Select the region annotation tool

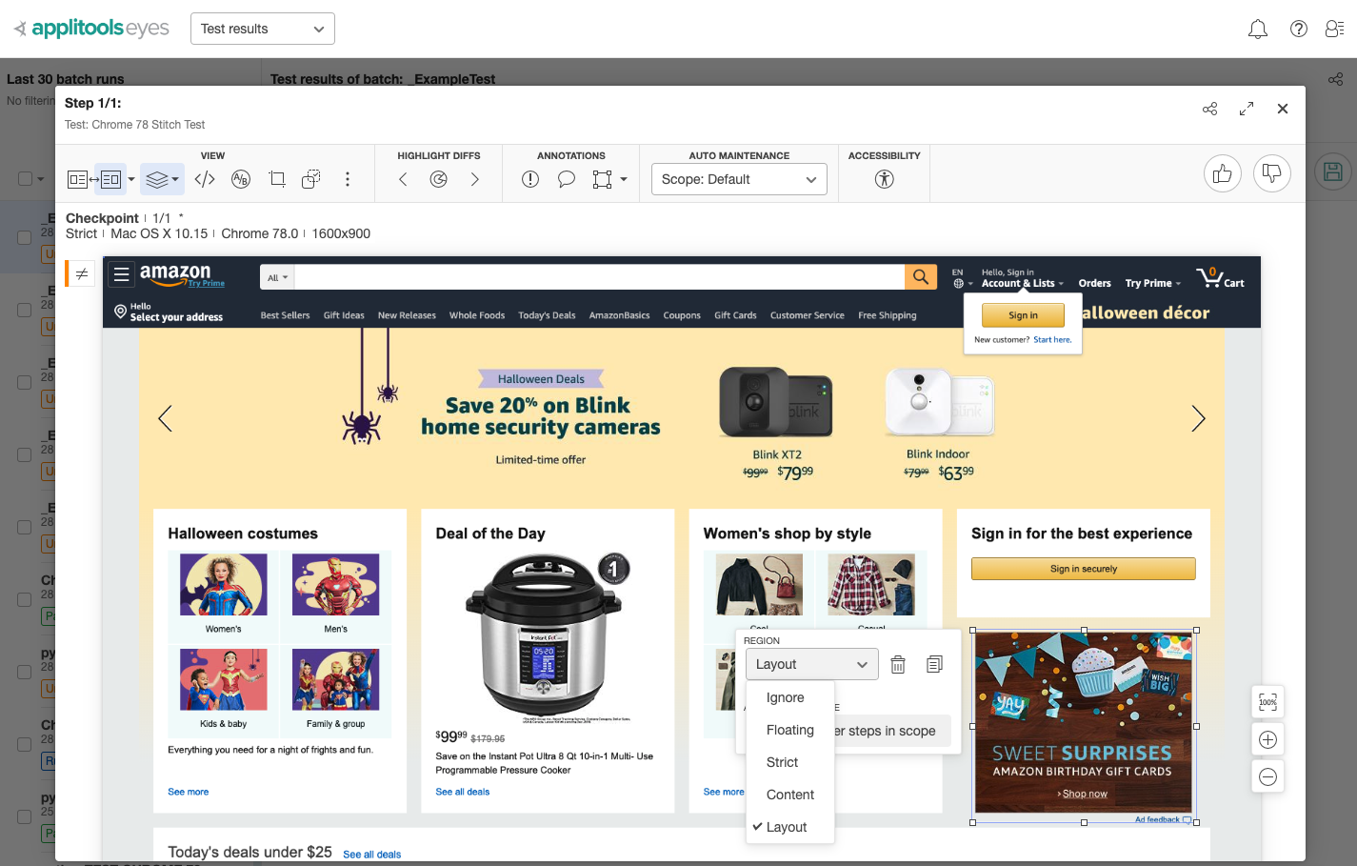tap(602, 179)
